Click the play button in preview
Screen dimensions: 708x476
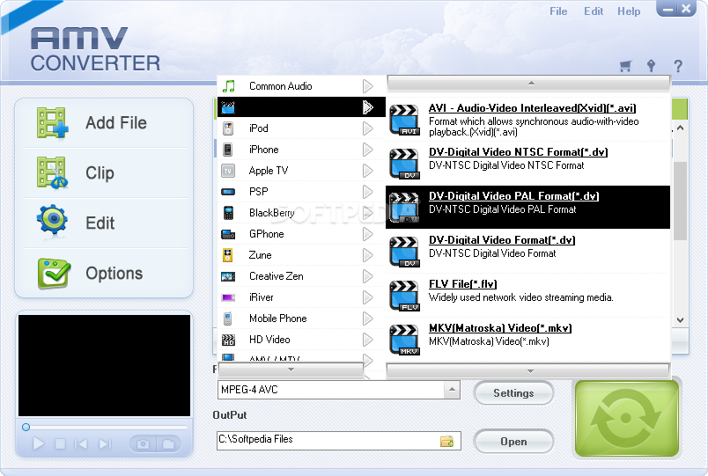click(39, 444)
